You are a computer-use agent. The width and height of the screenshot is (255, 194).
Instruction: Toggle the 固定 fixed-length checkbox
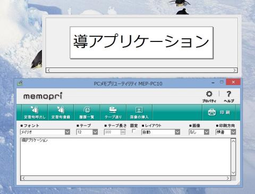coord(134,131)
